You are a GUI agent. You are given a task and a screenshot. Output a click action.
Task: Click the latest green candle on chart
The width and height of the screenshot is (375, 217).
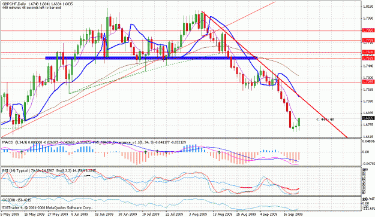299,122
